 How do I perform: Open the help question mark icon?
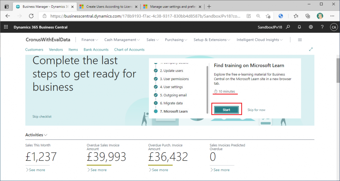tap(322, 27)
